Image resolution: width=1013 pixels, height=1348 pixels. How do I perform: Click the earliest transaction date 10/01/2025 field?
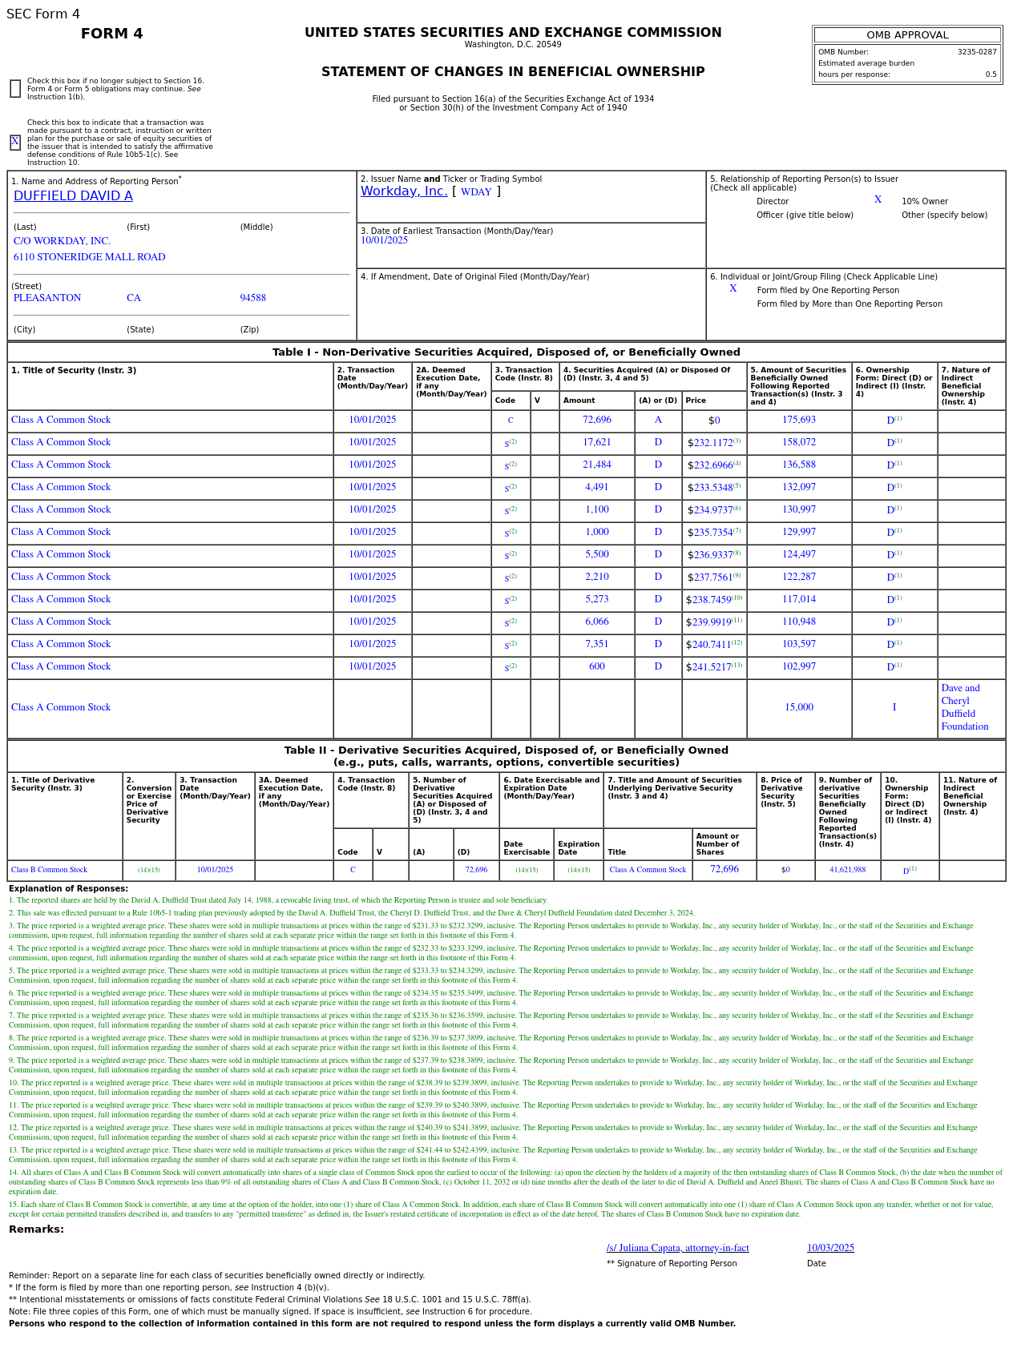click(384, 240)
